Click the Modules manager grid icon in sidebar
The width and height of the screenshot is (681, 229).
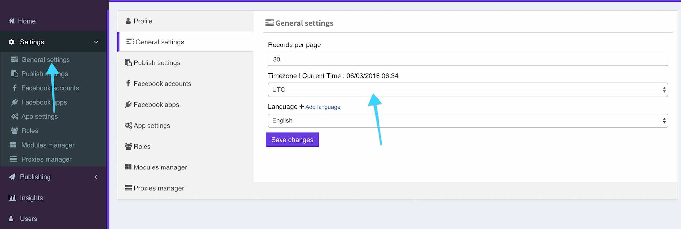click(x=13, y=145)
